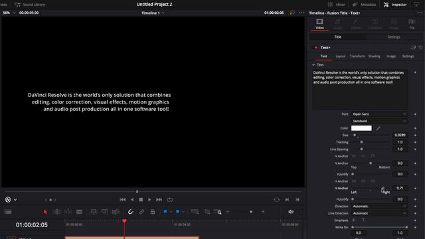The height and width of the screenshot is (239, 425).
Task: Toggle bypass color grades icon above viewer
Action: pyautogui.click(x=292, y=13)
